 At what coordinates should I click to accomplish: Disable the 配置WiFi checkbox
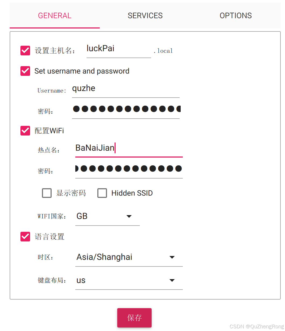[25, 131]
